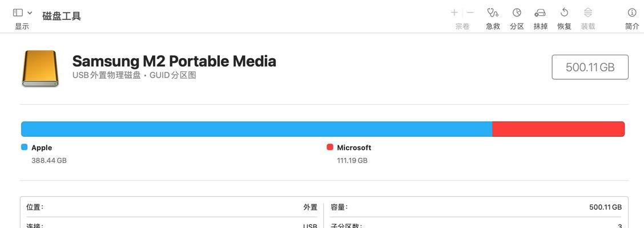
Task: Expand the display options chevron
Action: click(30, 13)
